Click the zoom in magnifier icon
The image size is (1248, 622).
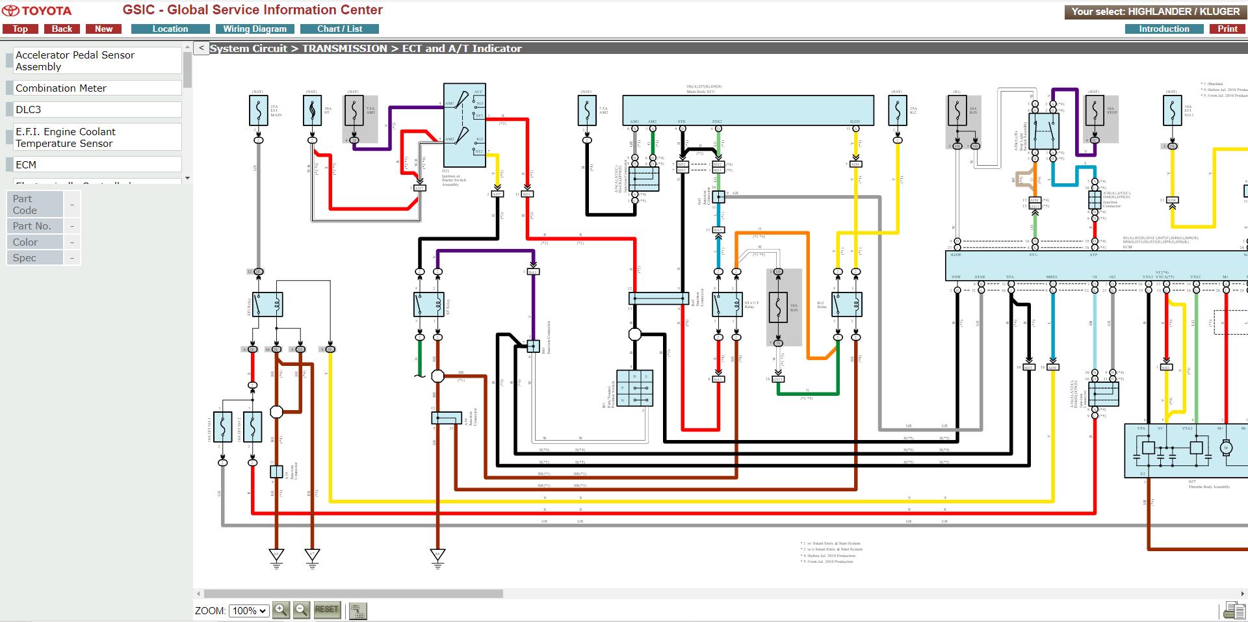[281, 610]
